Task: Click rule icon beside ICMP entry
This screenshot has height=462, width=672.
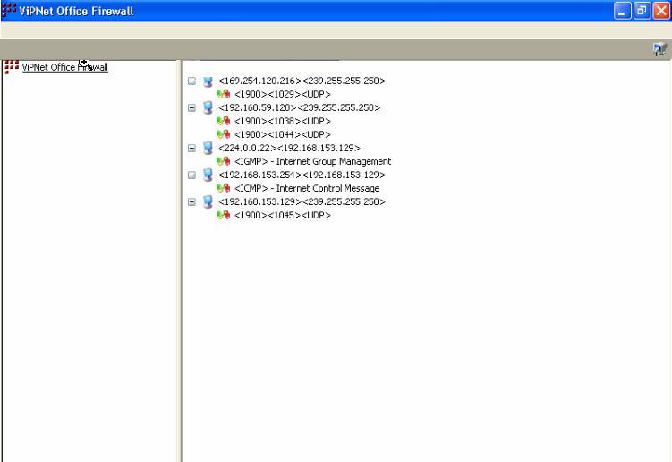Action: click(224, 188)
